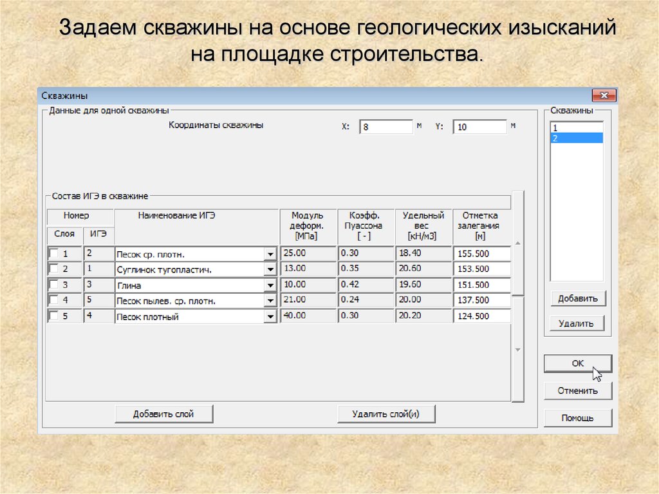Select highlighted borehole 2 in list

[576, 138]
